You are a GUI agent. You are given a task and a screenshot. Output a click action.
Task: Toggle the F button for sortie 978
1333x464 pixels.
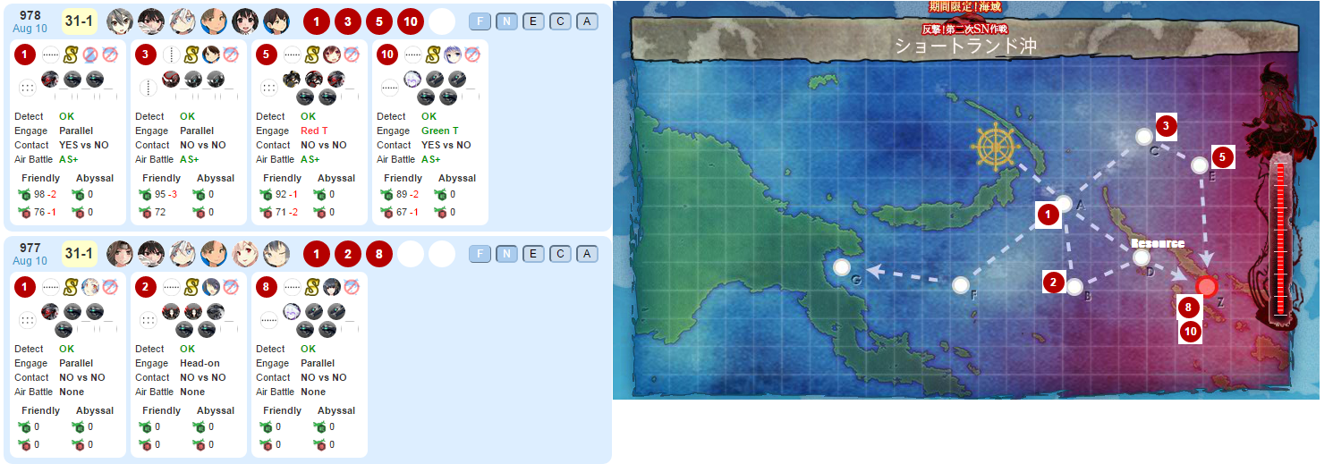(x=480, y=21)
